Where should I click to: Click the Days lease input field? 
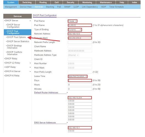tap(80, 81)
